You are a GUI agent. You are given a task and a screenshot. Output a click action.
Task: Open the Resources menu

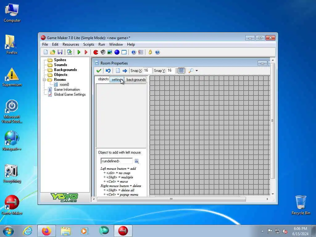[x=71, y=44]
